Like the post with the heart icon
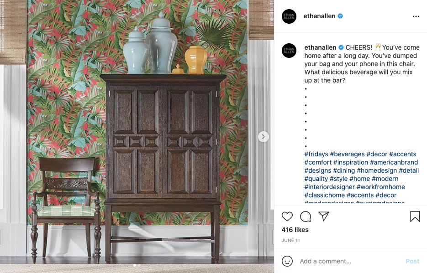The image size is (427, 273). [x=287, y=216]
